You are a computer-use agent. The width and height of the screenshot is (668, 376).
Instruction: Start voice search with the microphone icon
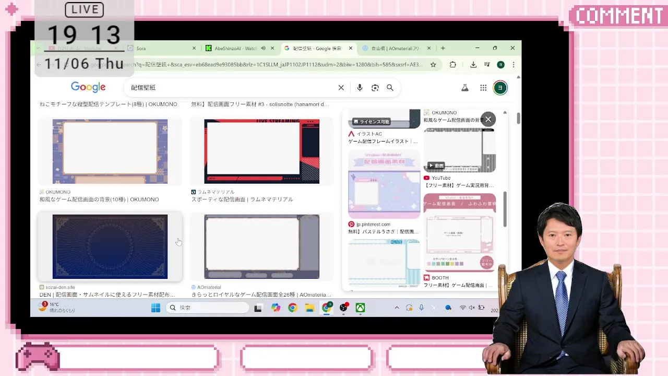pyautogui.click(x=360, y=88)
